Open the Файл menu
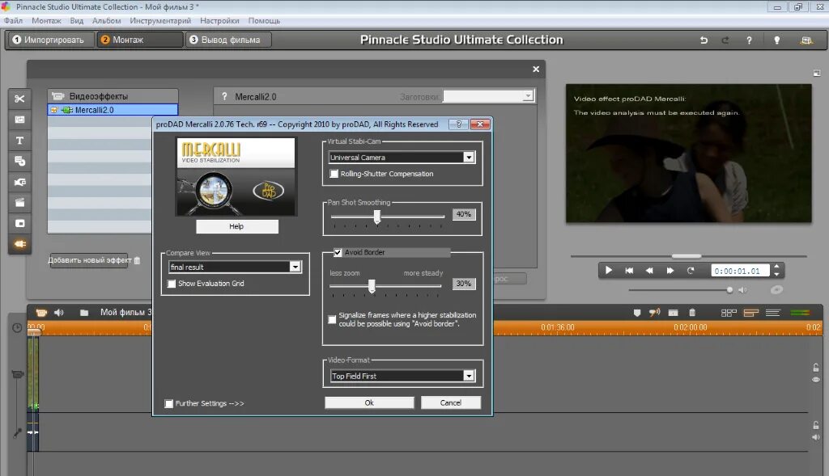The image size is (829, 476). tap(13, 20)
